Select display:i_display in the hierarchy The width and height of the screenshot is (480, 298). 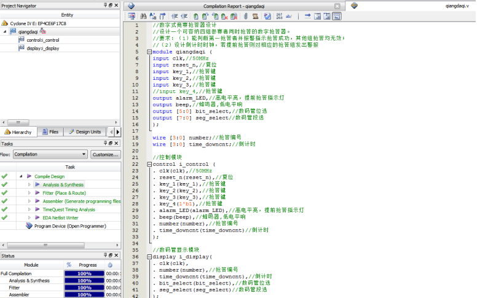coord(42,48)
